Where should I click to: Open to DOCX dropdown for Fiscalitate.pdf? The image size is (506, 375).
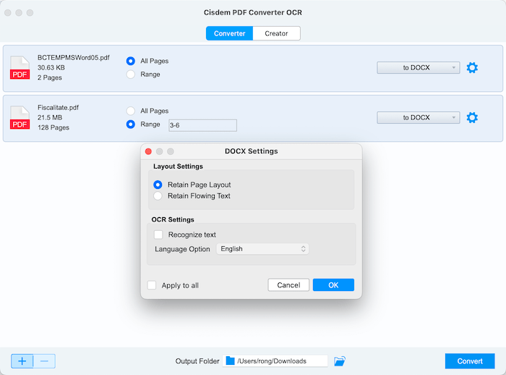click(419, 117)
